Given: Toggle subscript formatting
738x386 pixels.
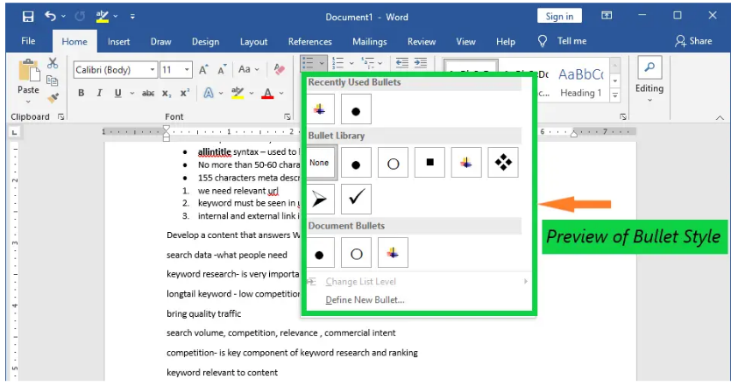Looking at the screenshot, I should click(167, 93).
